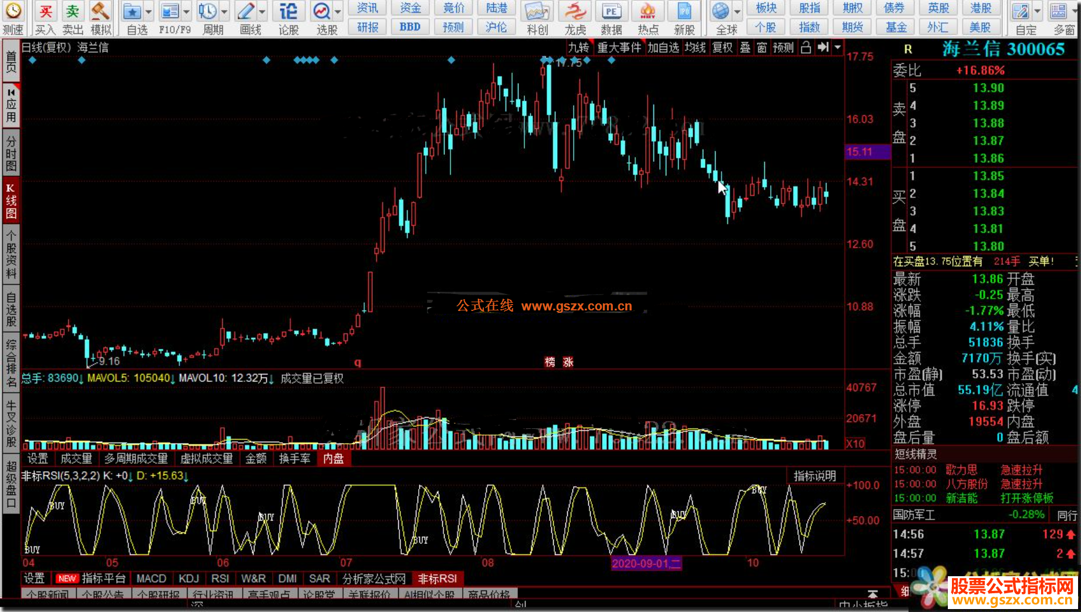The image size is (1081, 612).
Task: Expand the 画线 drawing dropdown arrow
Action: 262,11
